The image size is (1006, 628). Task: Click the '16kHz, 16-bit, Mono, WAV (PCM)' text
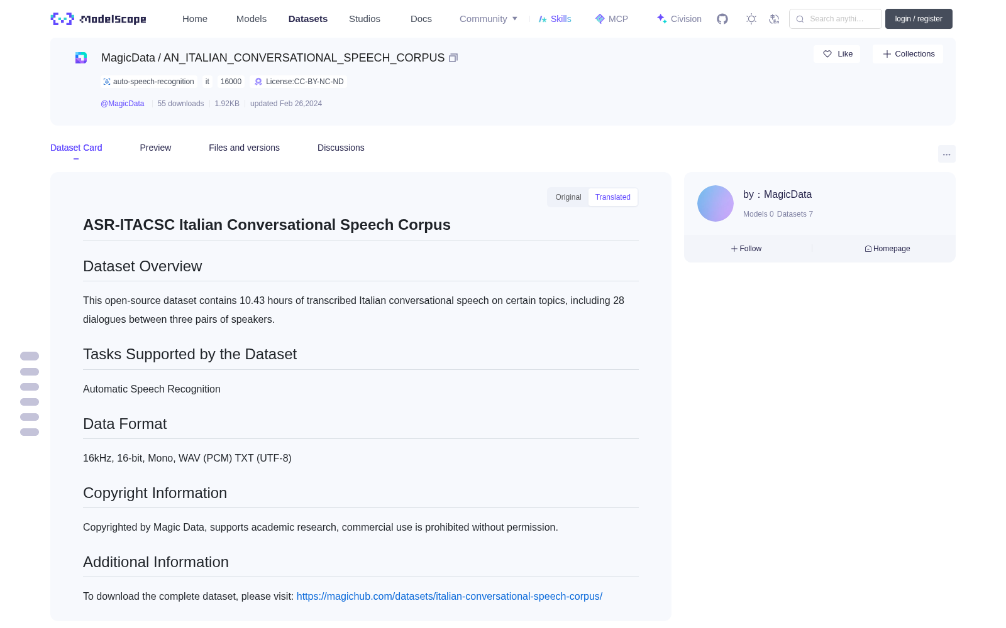[x=158, y=458]
